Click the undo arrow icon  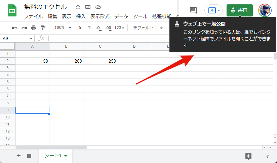(x=14, y=28)
